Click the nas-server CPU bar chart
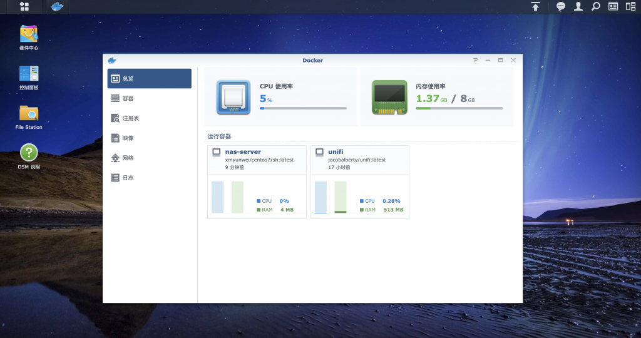Screen dimensions: 641x338 (217, 197)
